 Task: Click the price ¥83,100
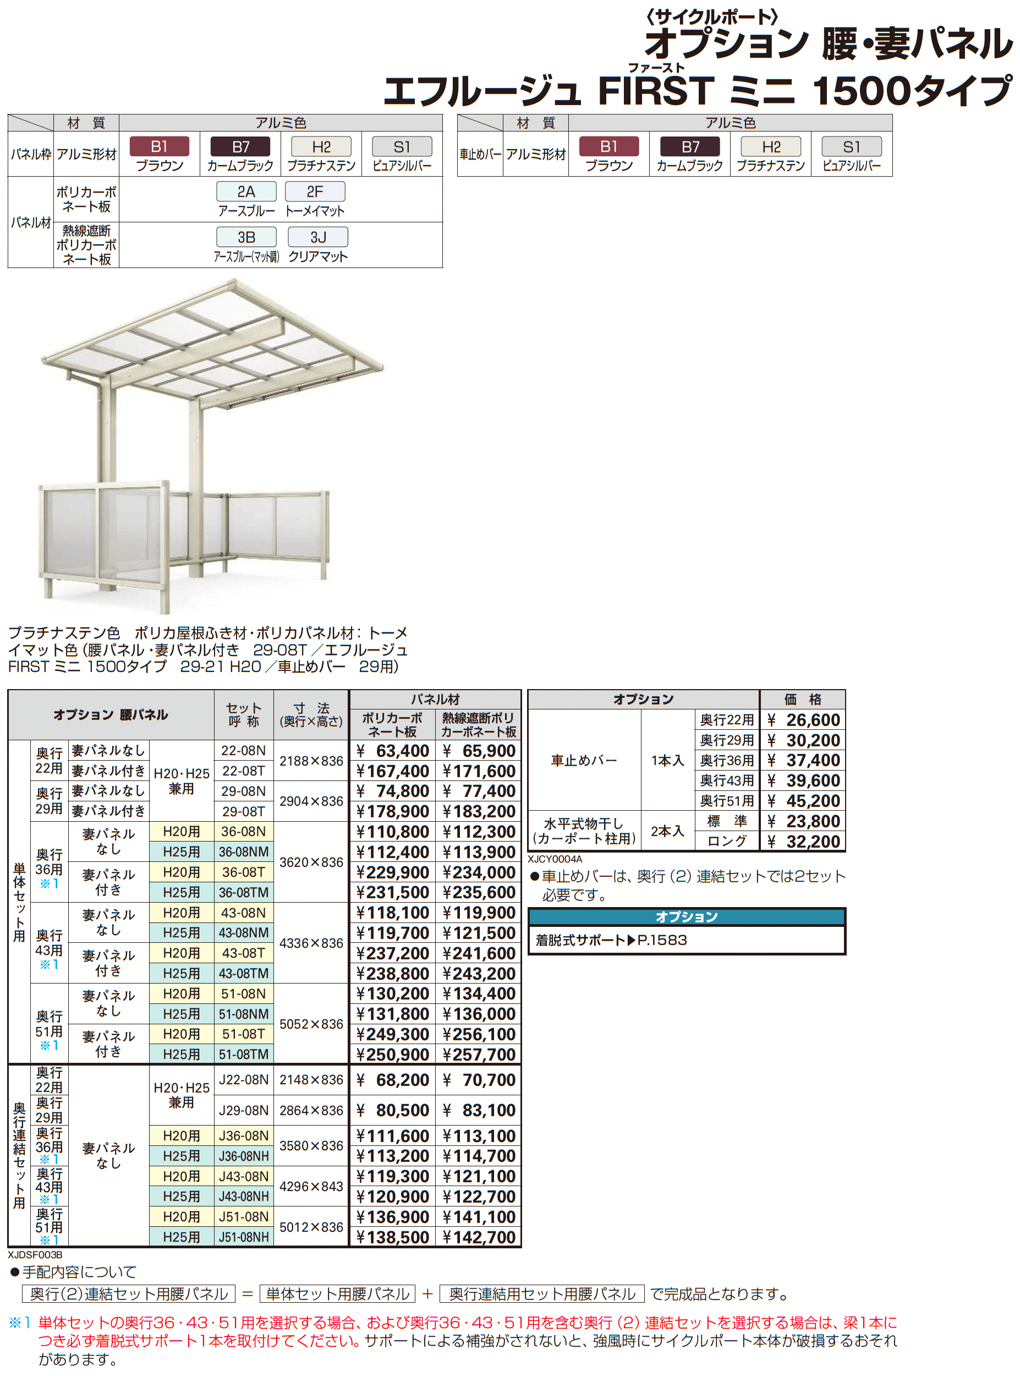(479, 1111)
